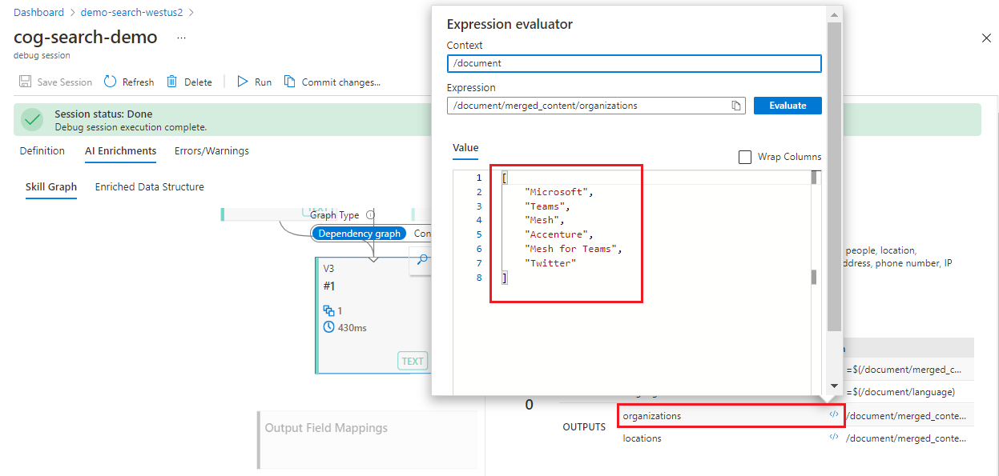
Task: Click the clock icon showing 430ms
Action: click(328, 327)
